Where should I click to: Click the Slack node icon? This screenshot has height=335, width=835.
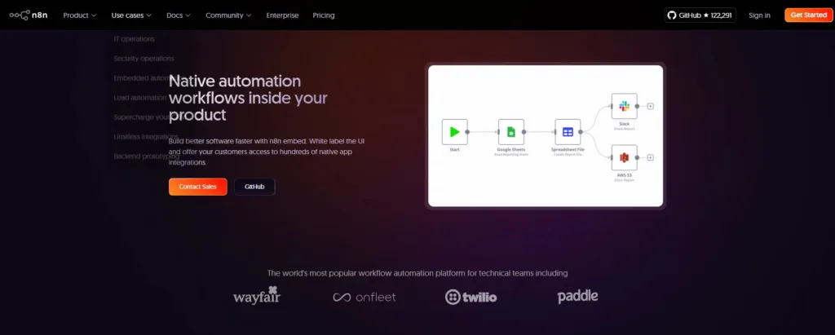click(x=624, y=106)
